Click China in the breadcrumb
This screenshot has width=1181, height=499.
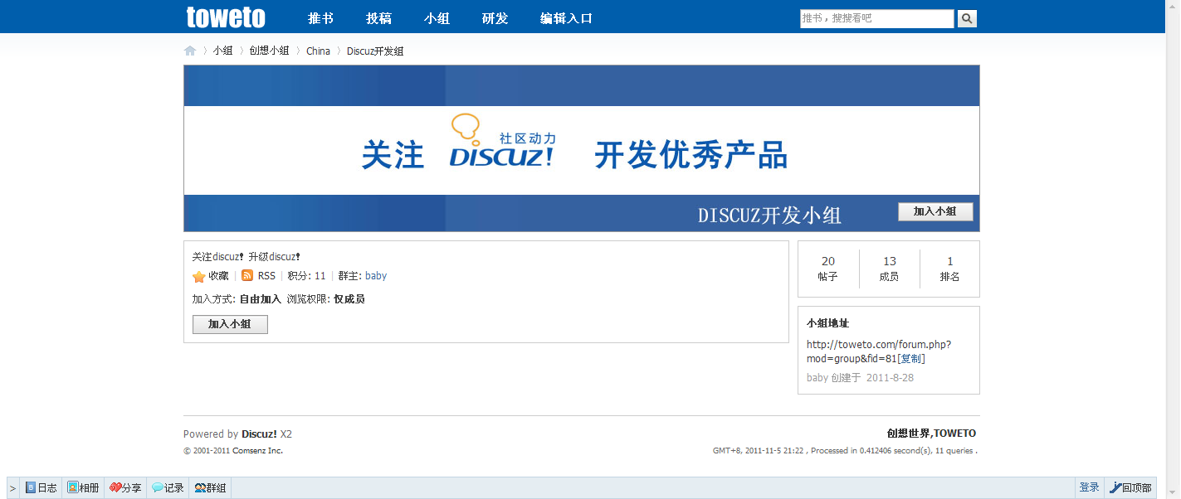click(x=318, y=51)
